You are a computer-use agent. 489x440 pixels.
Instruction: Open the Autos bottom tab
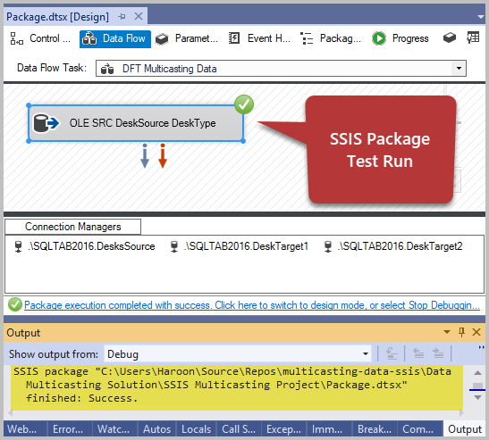156,429
